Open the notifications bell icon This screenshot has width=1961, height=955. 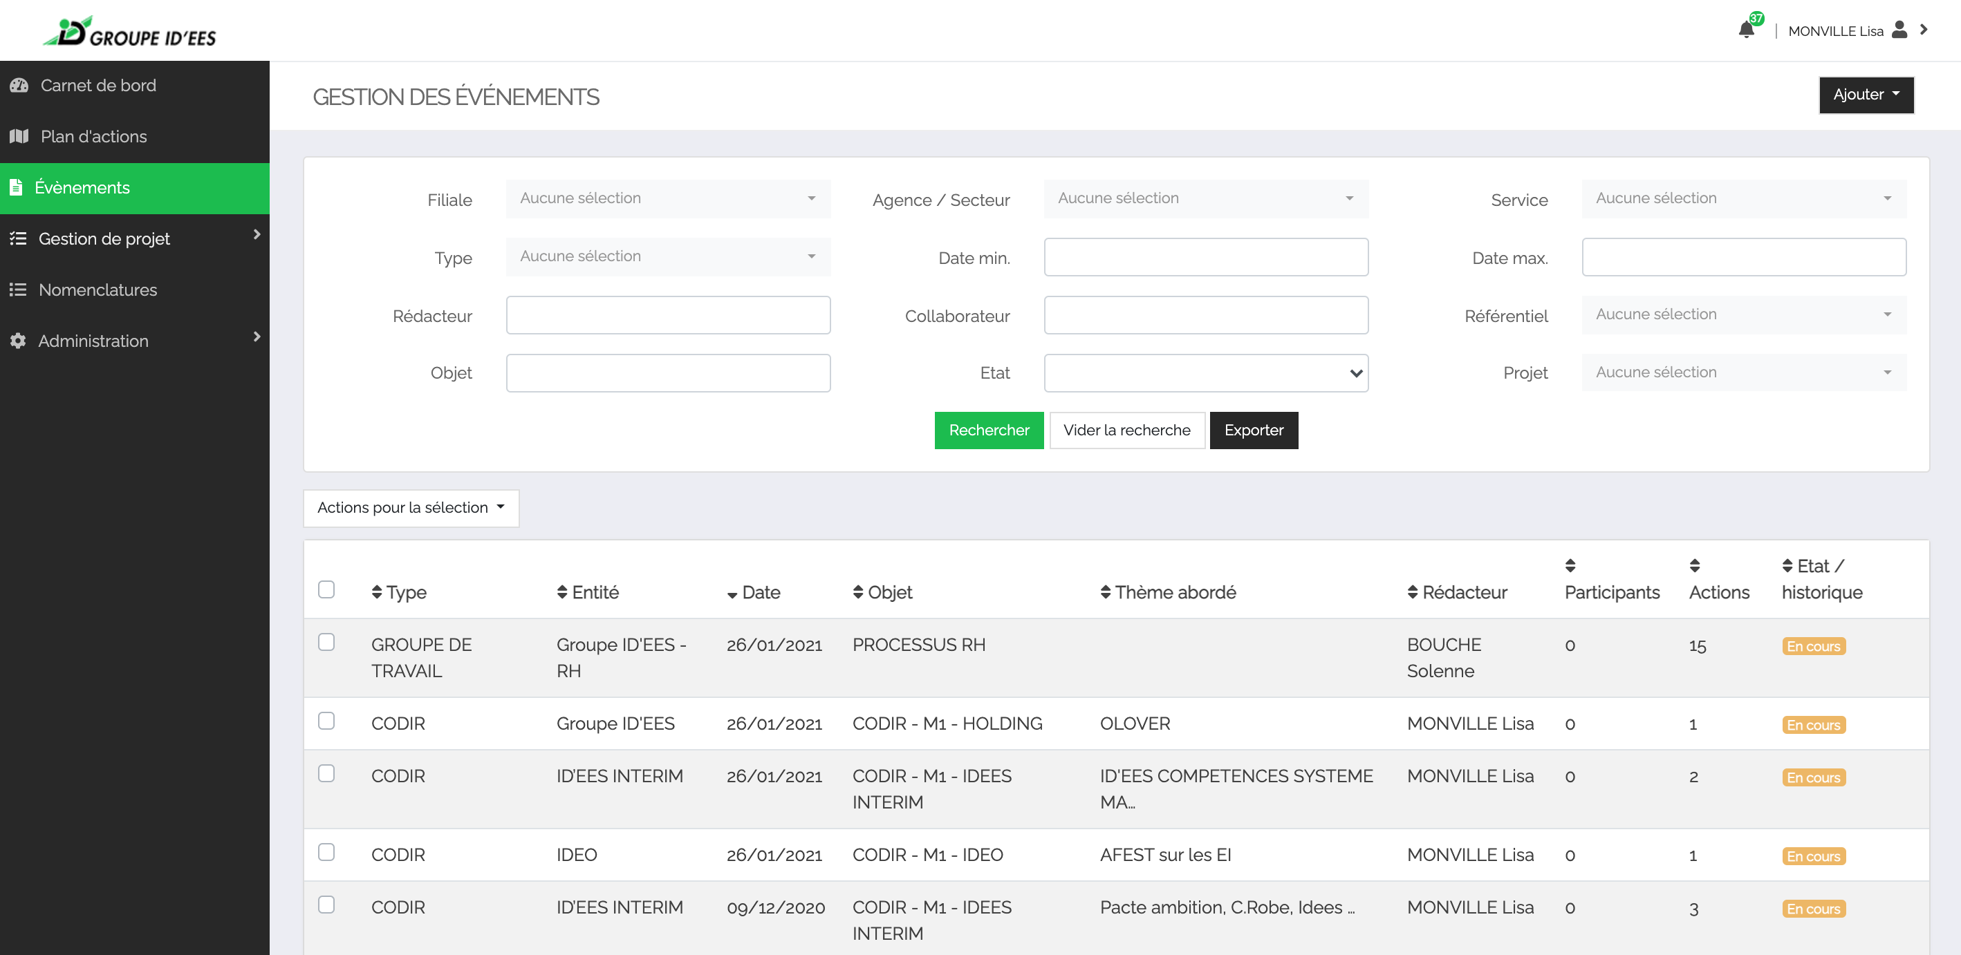tap(1745, 30)
